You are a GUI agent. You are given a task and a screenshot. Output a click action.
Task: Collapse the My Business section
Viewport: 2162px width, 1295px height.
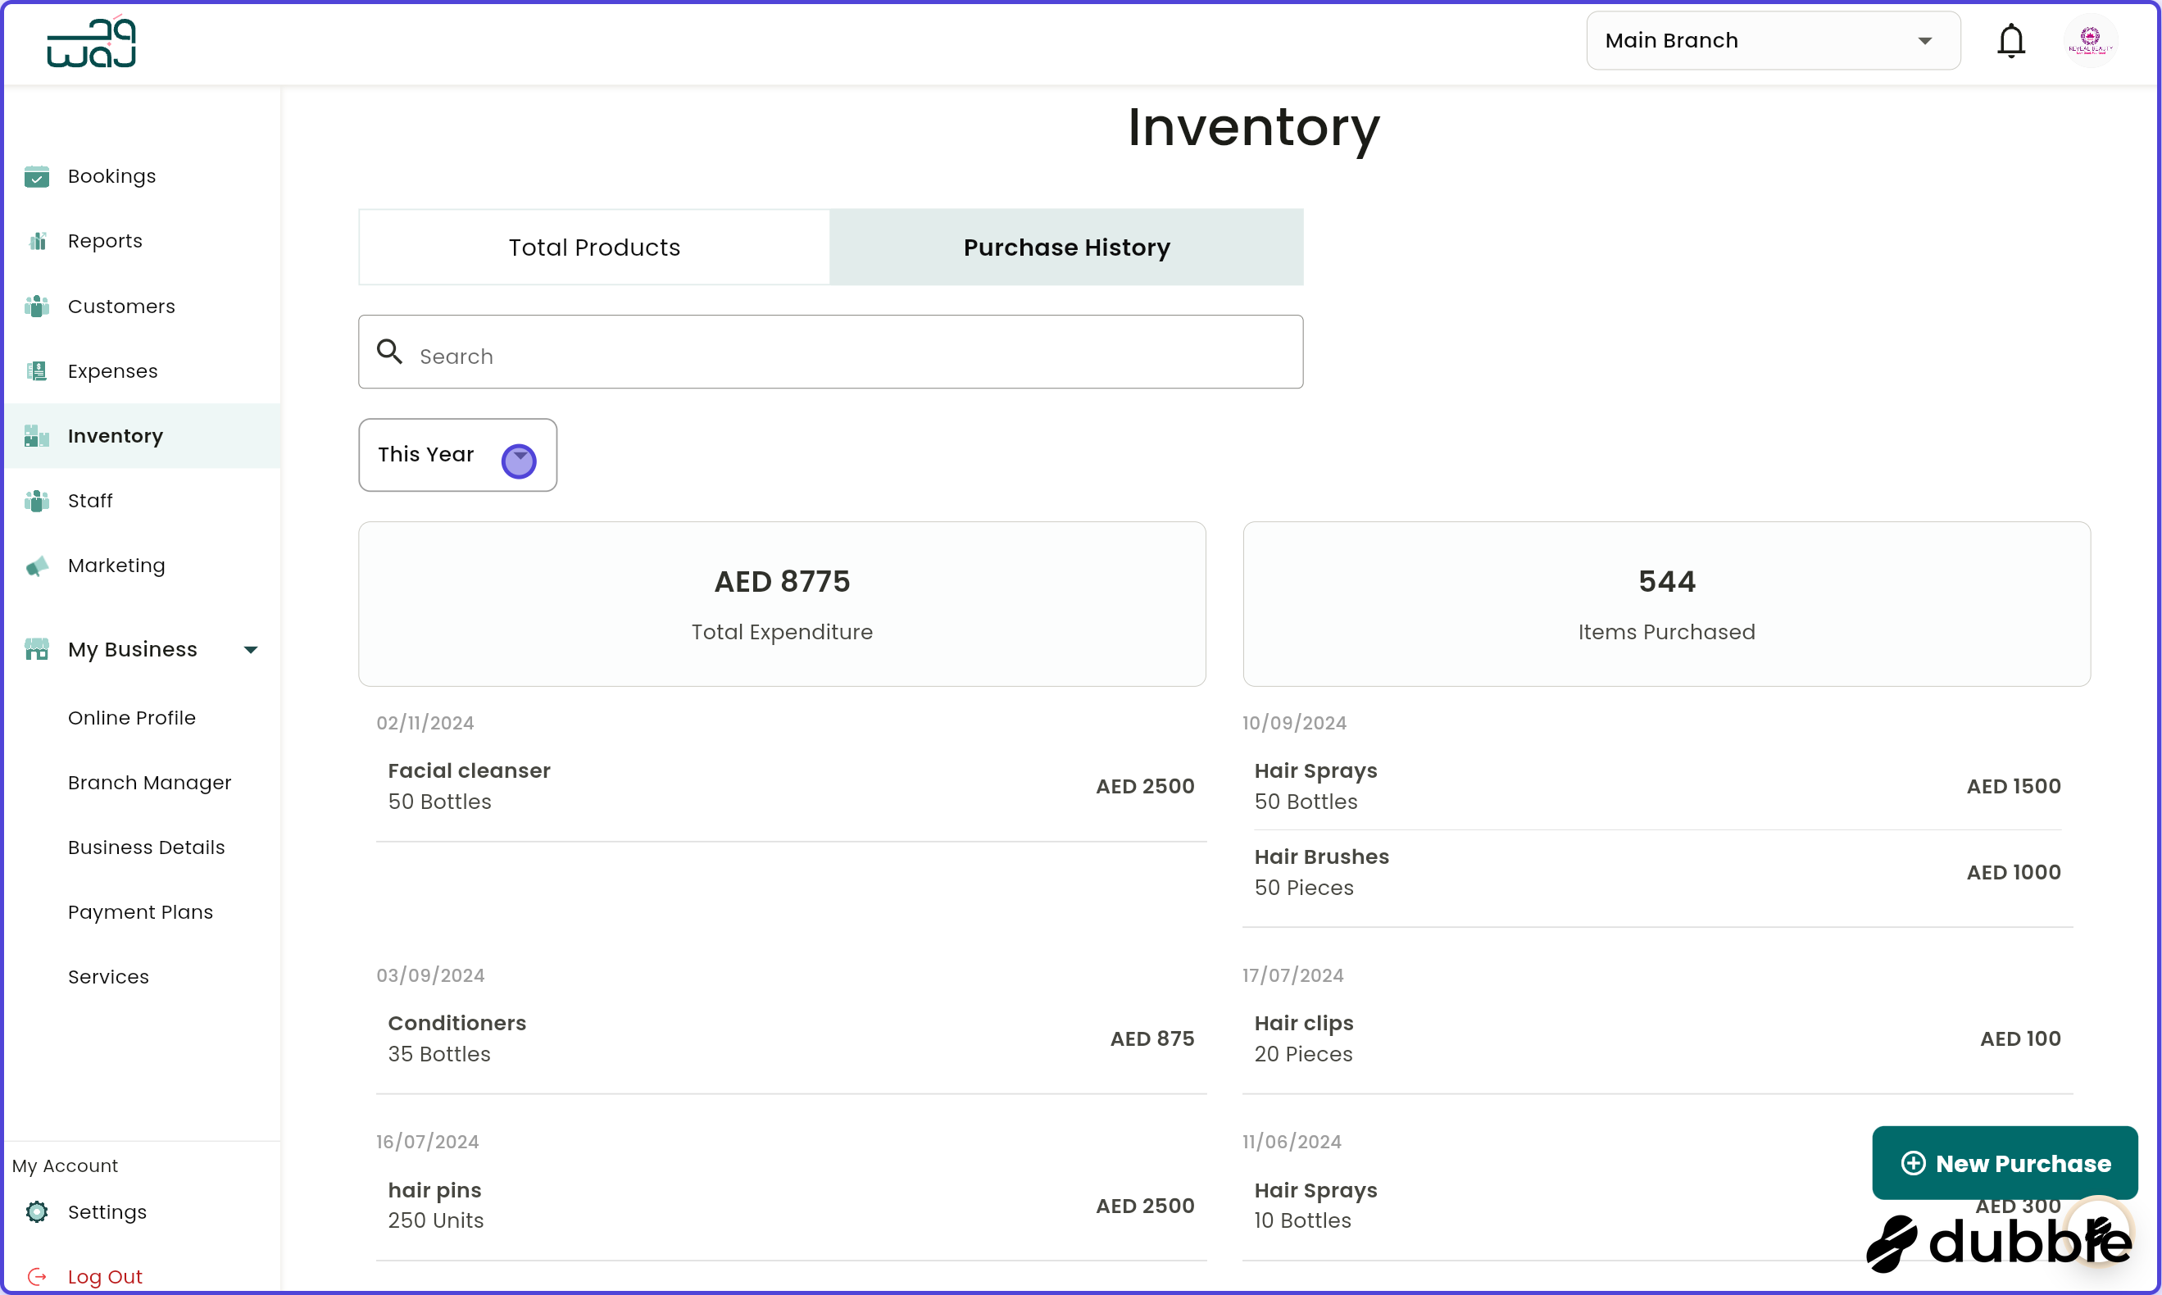pos(251,649)
